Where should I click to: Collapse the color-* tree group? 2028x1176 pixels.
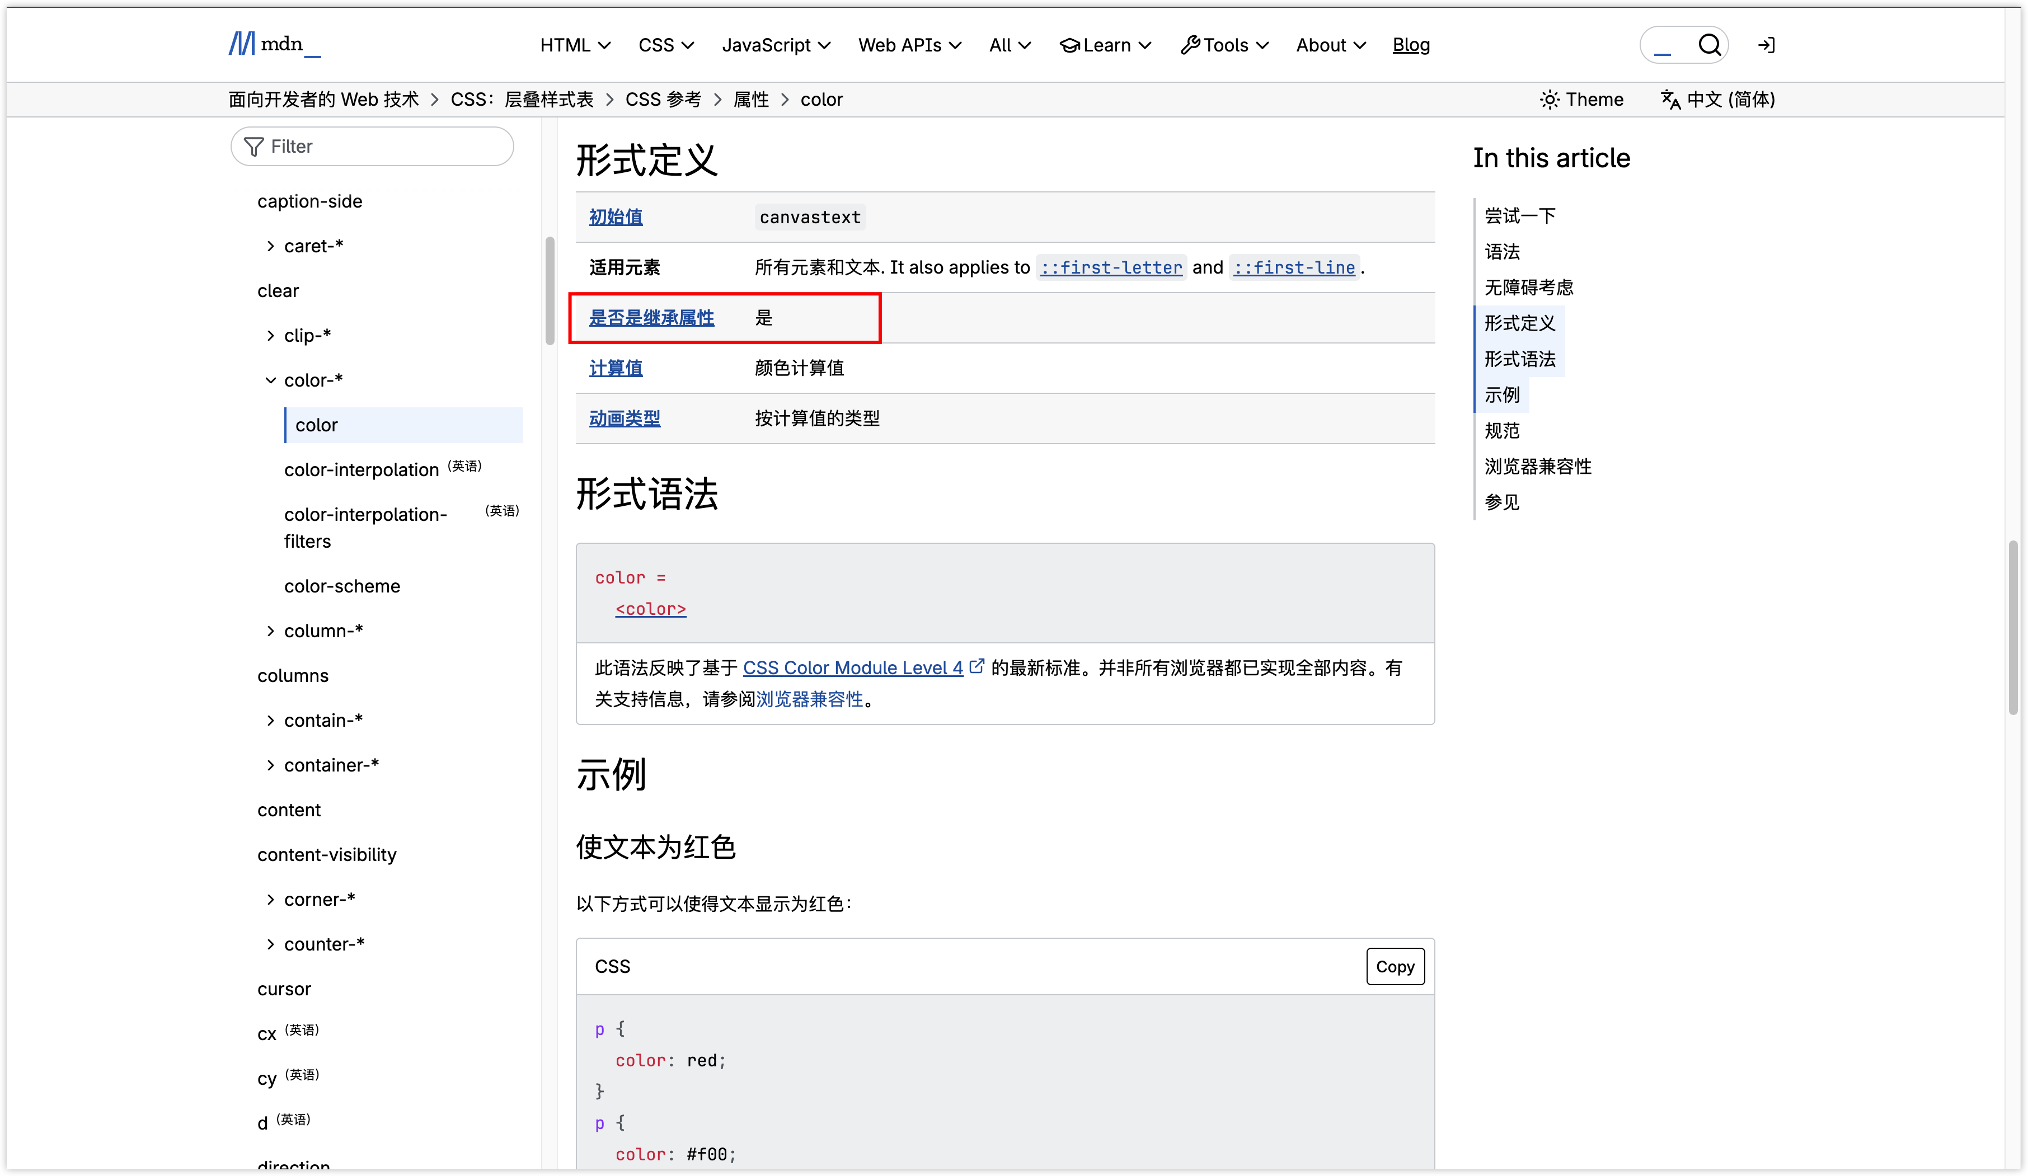270,380
